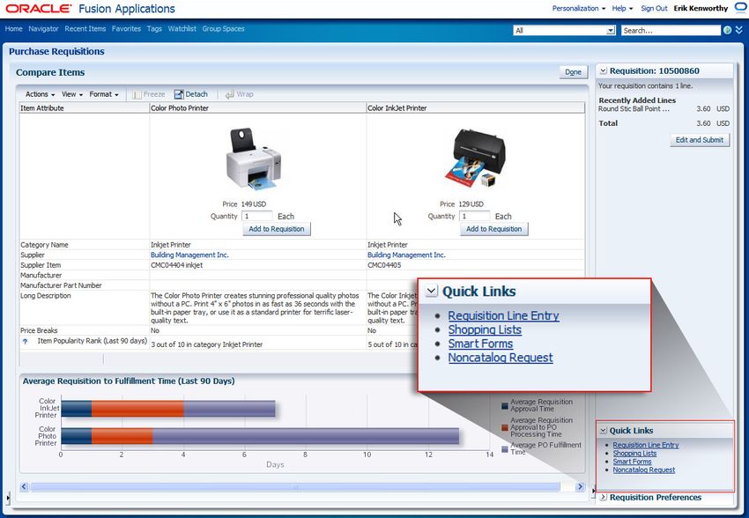The width and height of the screenshot is (749, 518).
Task: Click the Color Photo Printer quantity field
Action: (256, 216)
